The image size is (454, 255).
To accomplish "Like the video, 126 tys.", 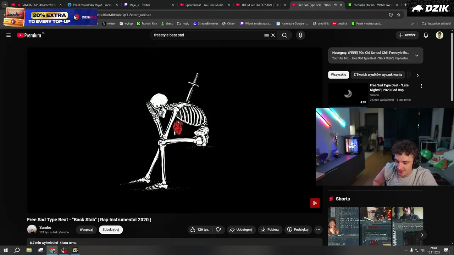I will pyautogui.click(x=200, y=229).
